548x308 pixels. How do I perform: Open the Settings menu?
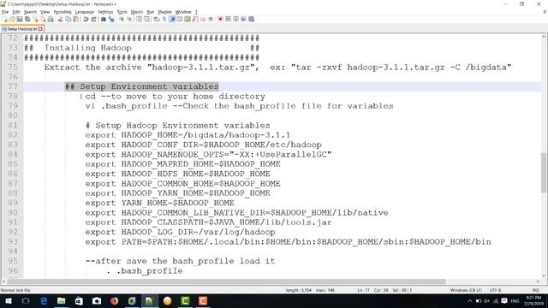point(105,12)
